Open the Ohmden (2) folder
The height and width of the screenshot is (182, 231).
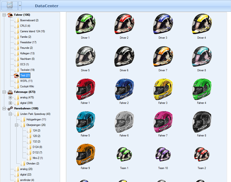(x=33, y=164)
